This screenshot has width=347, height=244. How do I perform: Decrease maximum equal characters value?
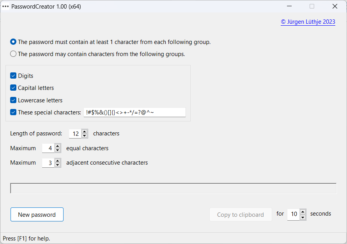(x=58, y=150)
